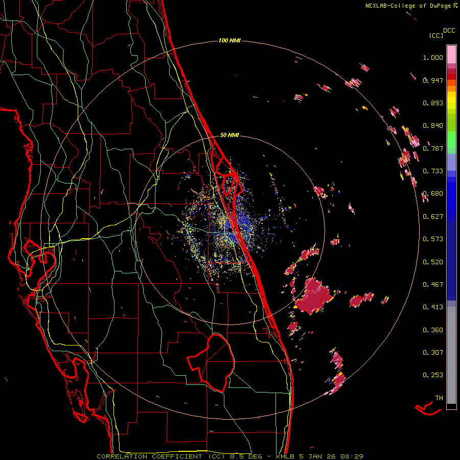460x460 pixels.
Task: Click the TH threshold label
Action: [x=439, y=398]
